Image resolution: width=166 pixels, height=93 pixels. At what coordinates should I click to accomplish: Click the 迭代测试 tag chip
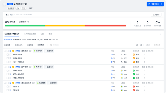(11, 8)
